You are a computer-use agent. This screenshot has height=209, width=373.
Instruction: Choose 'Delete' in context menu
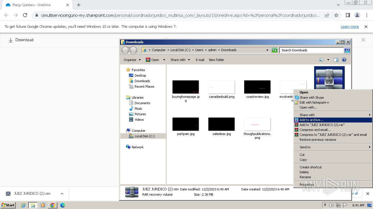333,172
